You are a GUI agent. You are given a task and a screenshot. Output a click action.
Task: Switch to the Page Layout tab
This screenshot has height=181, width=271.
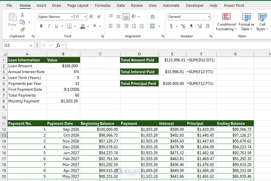point(78,6)
